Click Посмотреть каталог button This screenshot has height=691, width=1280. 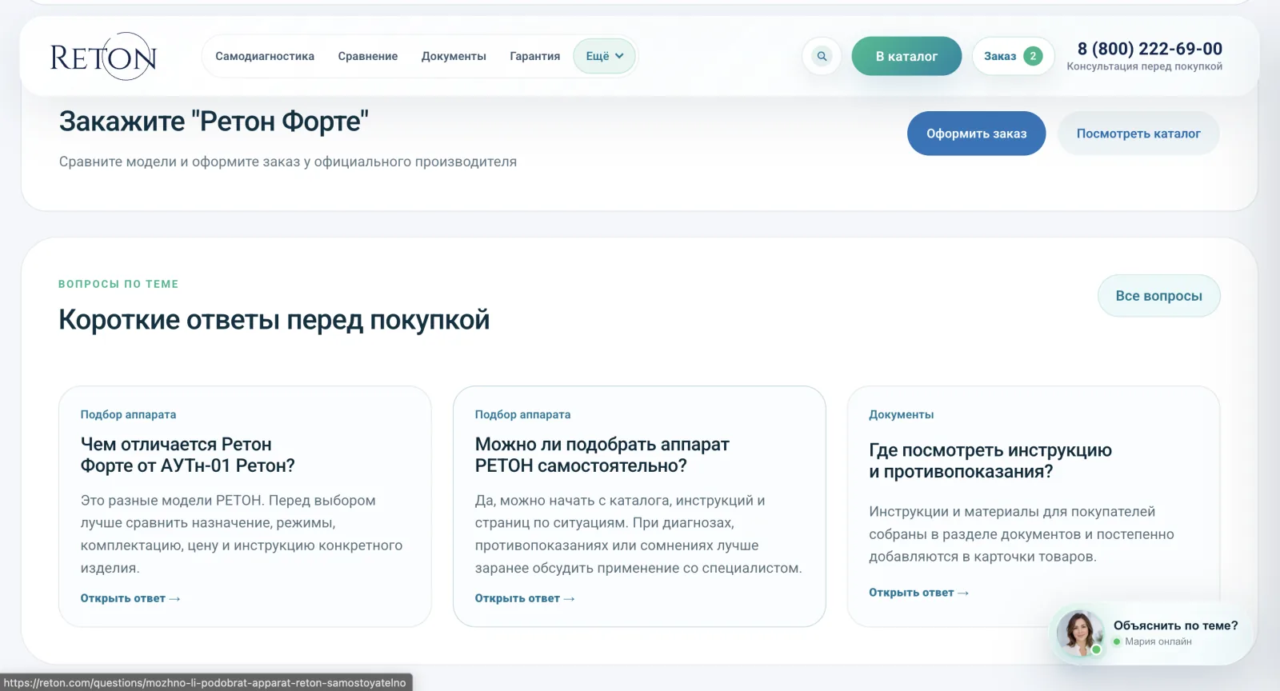1138,134
